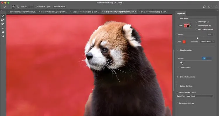This screenshot has width=219, height=116.
Task: Switch to DogsAtTheBeach.psd document tab
Action: pyautogui.click(x=86, y=12)
